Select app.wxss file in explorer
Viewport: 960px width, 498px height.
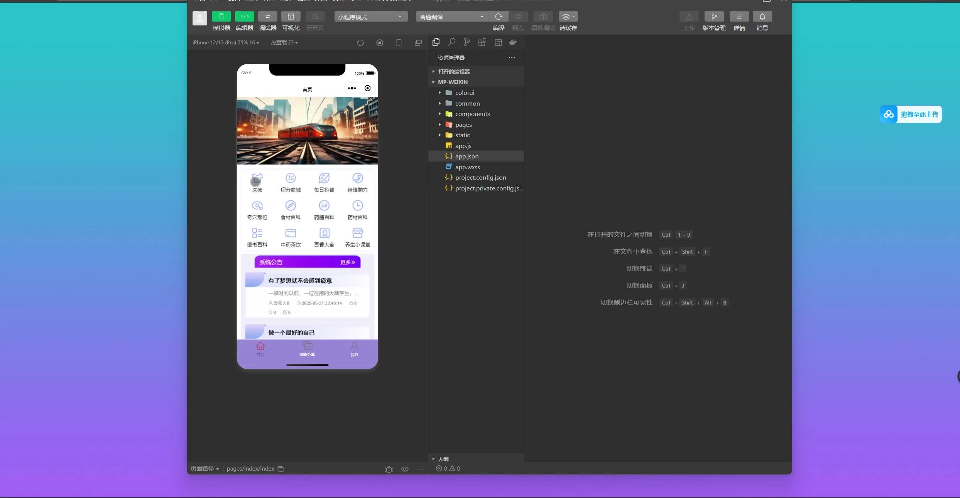(x=467, y=167)
